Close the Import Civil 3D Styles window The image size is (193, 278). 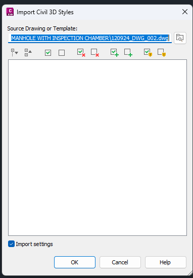click(x=185, y=12)
